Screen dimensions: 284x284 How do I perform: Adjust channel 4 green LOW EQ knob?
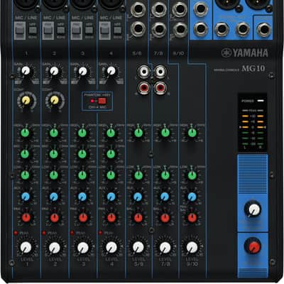[x=111, y=175]
